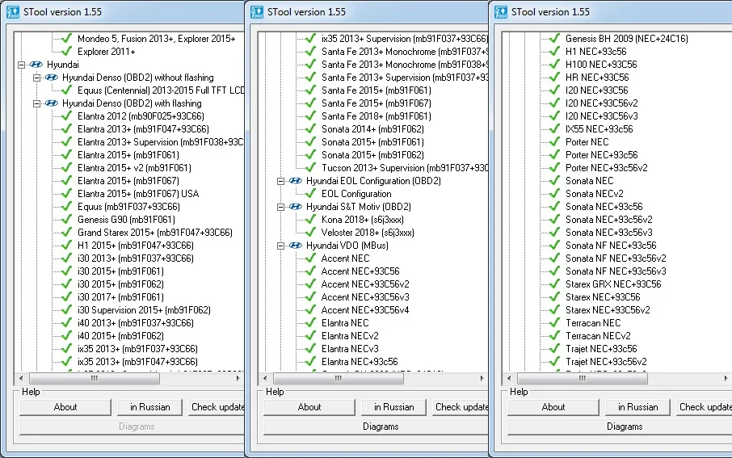Select Sonata NF NEC+93c56v2
Image resolution: width=732 pixels, height=458 pixels.
[x=616, y=258]
